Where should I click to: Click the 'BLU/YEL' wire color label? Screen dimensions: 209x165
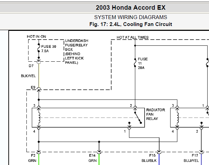(191, 161)
